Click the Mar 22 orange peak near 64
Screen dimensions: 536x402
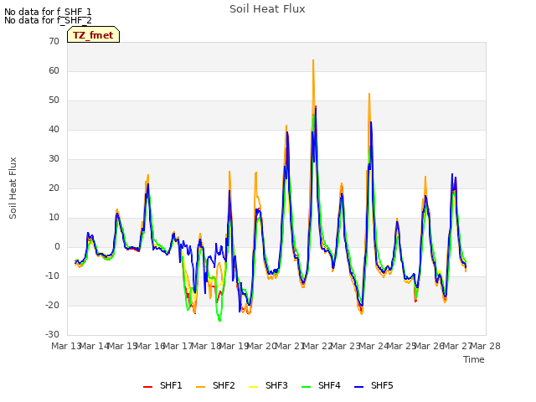click(313, 61)
